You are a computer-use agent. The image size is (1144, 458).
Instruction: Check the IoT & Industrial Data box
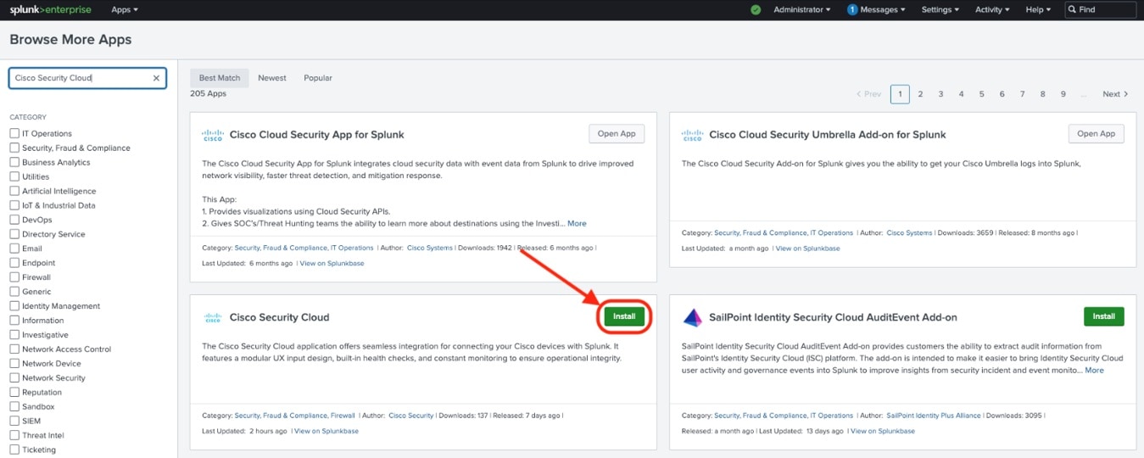coord(14,205)
